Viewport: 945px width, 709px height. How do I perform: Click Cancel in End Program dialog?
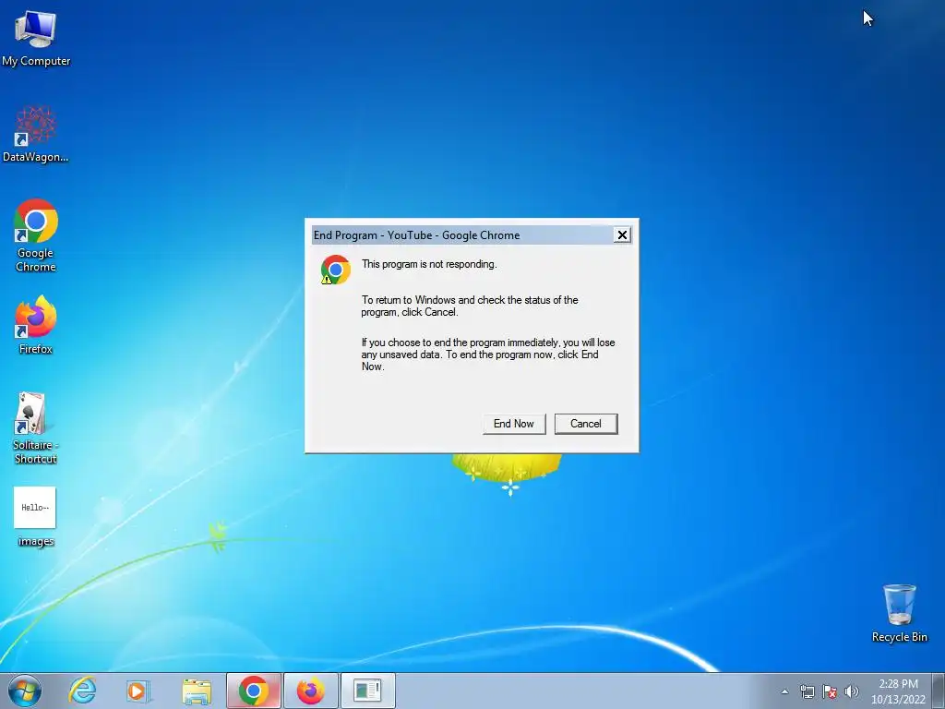[x=586, y=424]
